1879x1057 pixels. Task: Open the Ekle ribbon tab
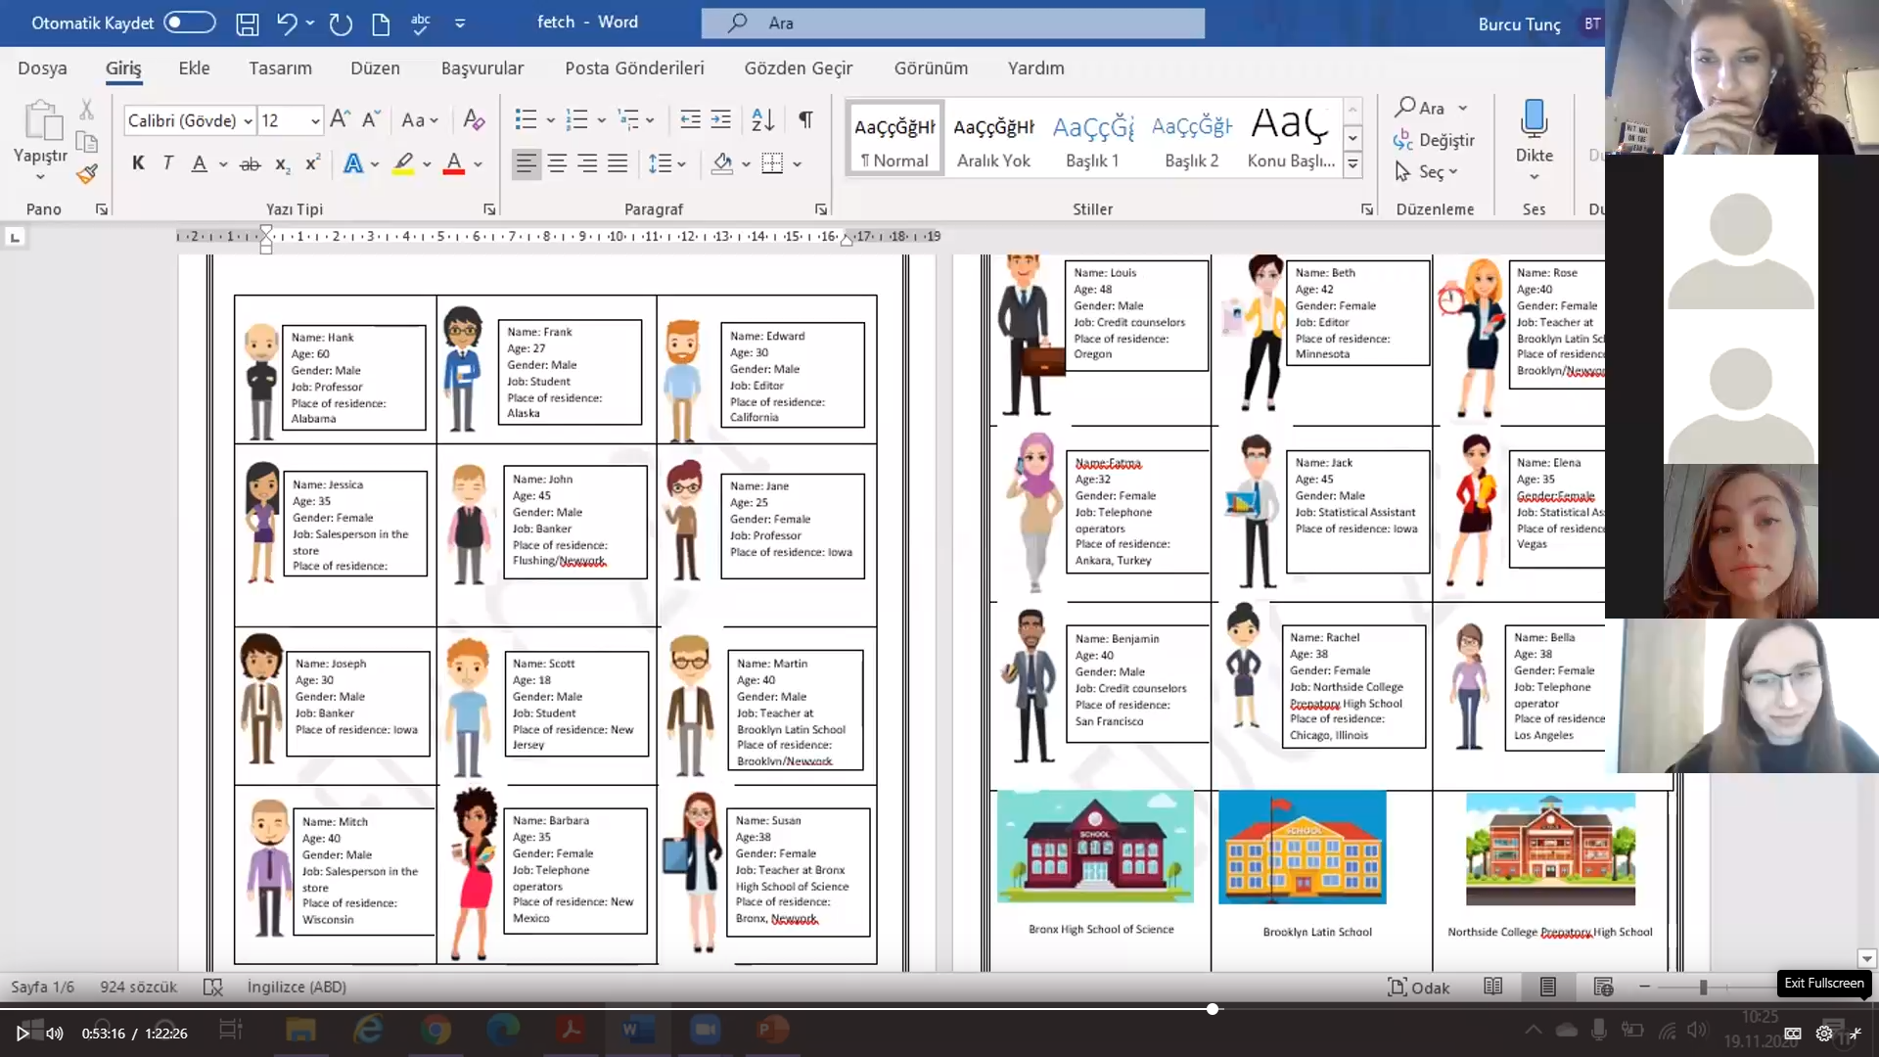pyautogui.click(x=194, y=68)
